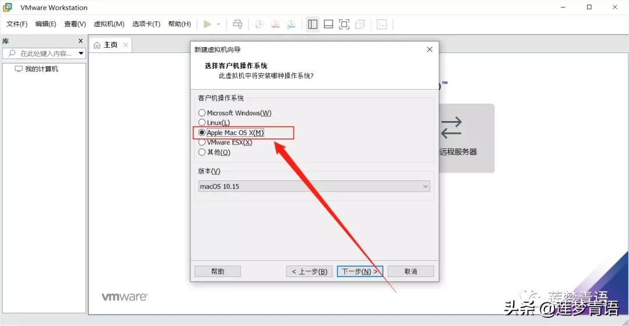Click the 下一步(N) next button
The height and width of the screenshot is (326, 629).
pyautogui.click(x=360, y=271)
